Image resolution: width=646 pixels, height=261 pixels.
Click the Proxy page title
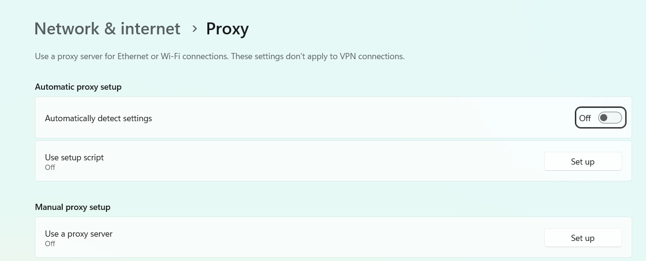(x=227, y=29)
